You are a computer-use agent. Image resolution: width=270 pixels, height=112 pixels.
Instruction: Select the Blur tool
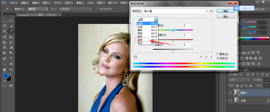click(4, 53)
